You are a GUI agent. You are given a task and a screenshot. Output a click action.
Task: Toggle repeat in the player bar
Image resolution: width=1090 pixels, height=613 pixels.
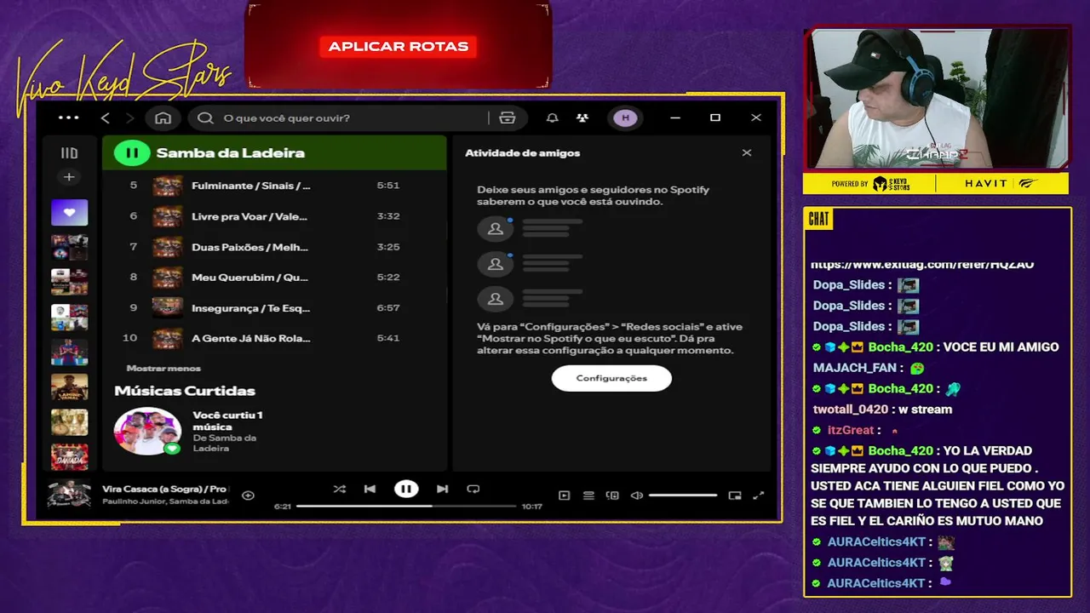pos(473,489)
